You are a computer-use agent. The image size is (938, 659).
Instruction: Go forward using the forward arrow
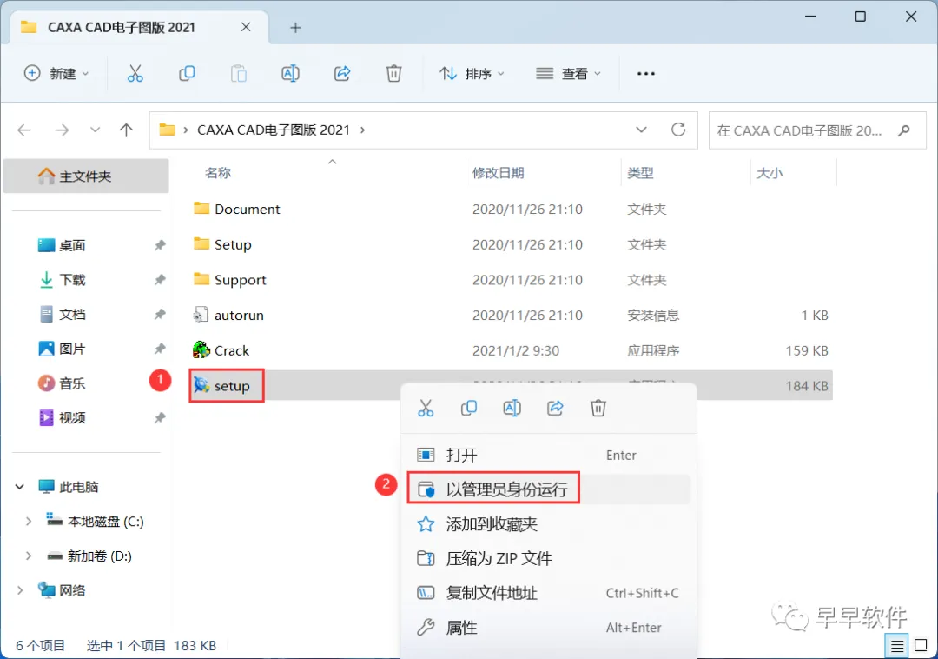coord(62,130)
